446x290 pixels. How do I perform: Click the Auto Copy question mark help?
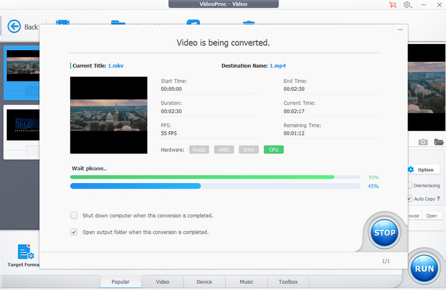click(x=439, y=198)
